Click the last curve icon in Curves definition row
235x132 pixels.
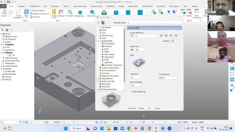click(176, 36)
